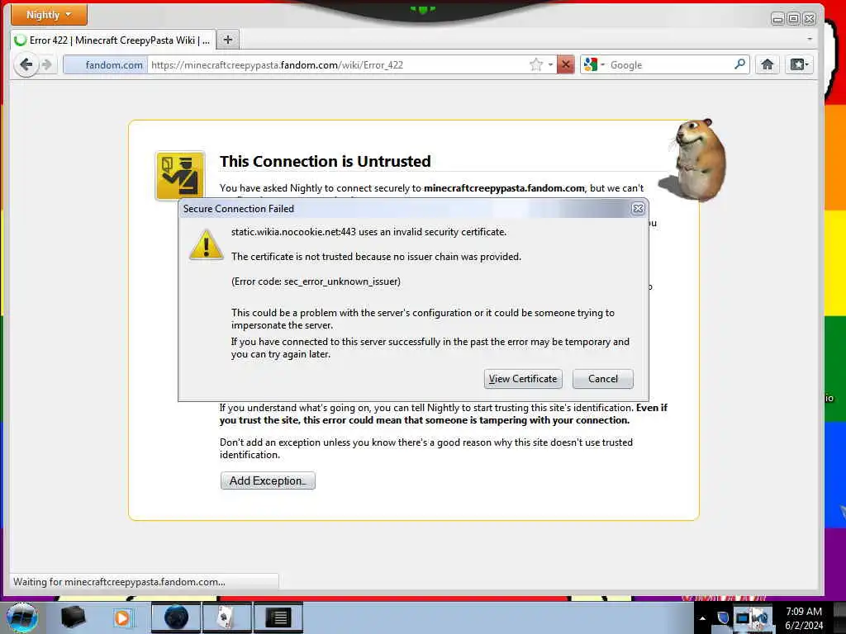Click the Secure Connection Failed title
This screenshot has width=846, height=634.
(239, 209)
